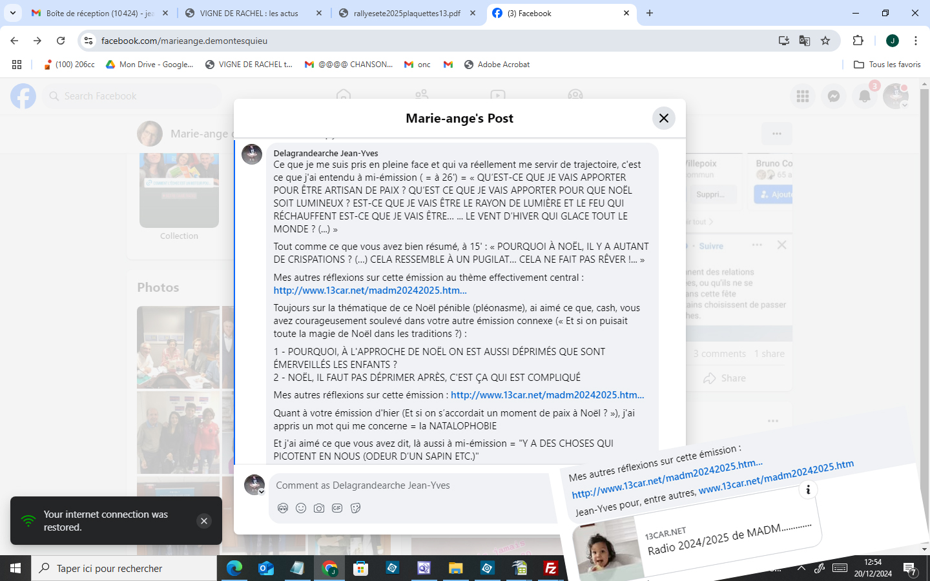930x581 pixels.
Task: Close the Facebook tab
Action: point(626,13)
